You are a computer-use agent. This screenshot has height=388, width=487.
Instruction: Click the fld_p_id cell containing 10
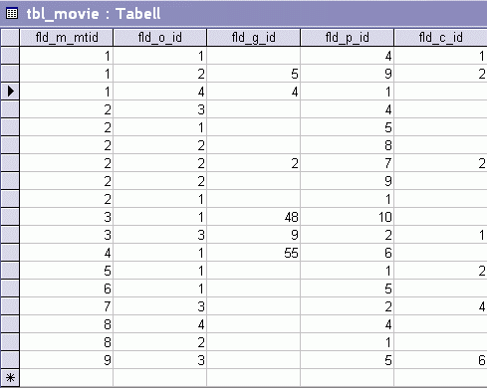coord(348,217)
